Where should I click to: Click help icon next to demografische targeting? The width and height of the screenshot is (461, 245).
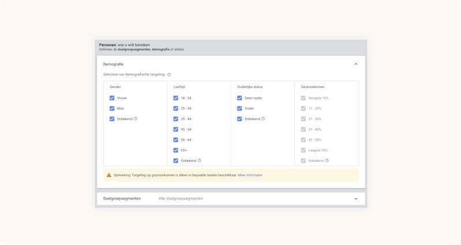pyautogui.click(x=169, y=75)
